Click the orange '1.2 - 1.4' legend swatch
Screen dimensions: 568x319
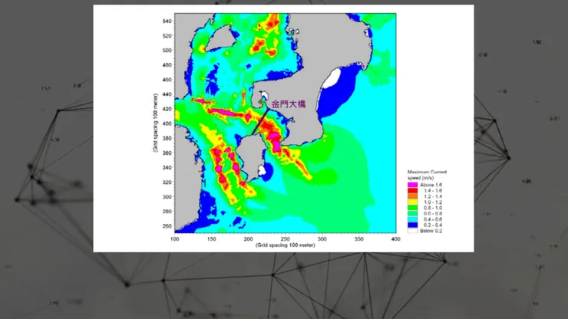click(x=412, y=196)
